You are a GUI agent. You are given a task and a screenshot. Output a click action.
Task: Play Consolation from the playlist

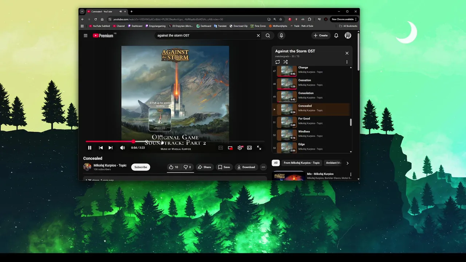311,97
